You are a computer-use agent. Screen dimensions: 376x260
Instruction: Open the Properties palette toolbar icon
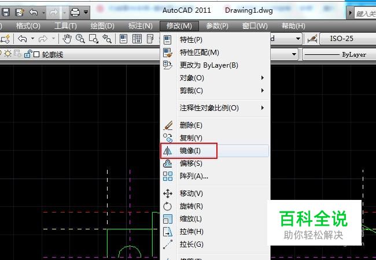point(123,39)
